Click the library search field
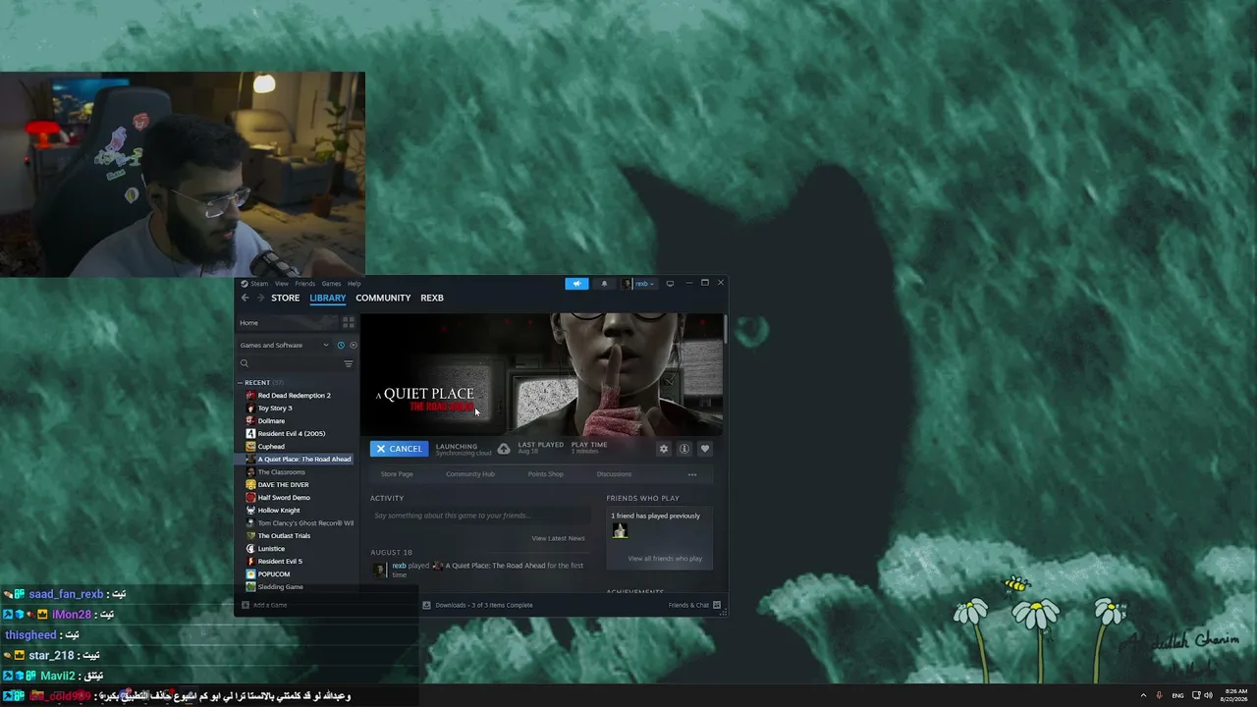Image resolution: width=1257 pixels, height=707 pixels. 295,363
